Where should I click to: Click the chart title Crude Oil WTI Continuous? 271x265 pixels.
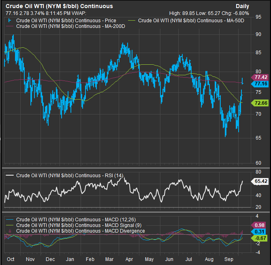(59, 6)
